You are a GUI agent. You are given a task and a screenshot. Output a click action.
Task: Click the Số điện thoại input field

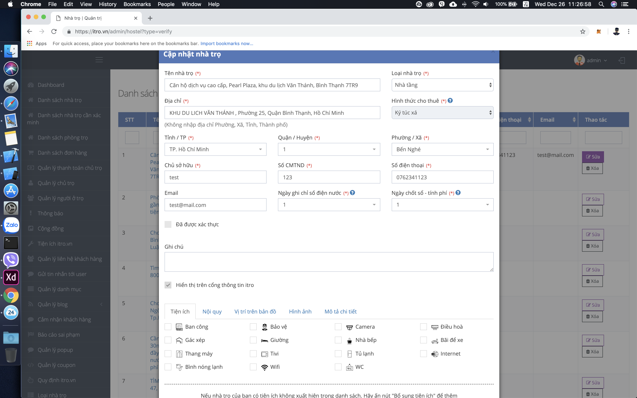point(442,177)
